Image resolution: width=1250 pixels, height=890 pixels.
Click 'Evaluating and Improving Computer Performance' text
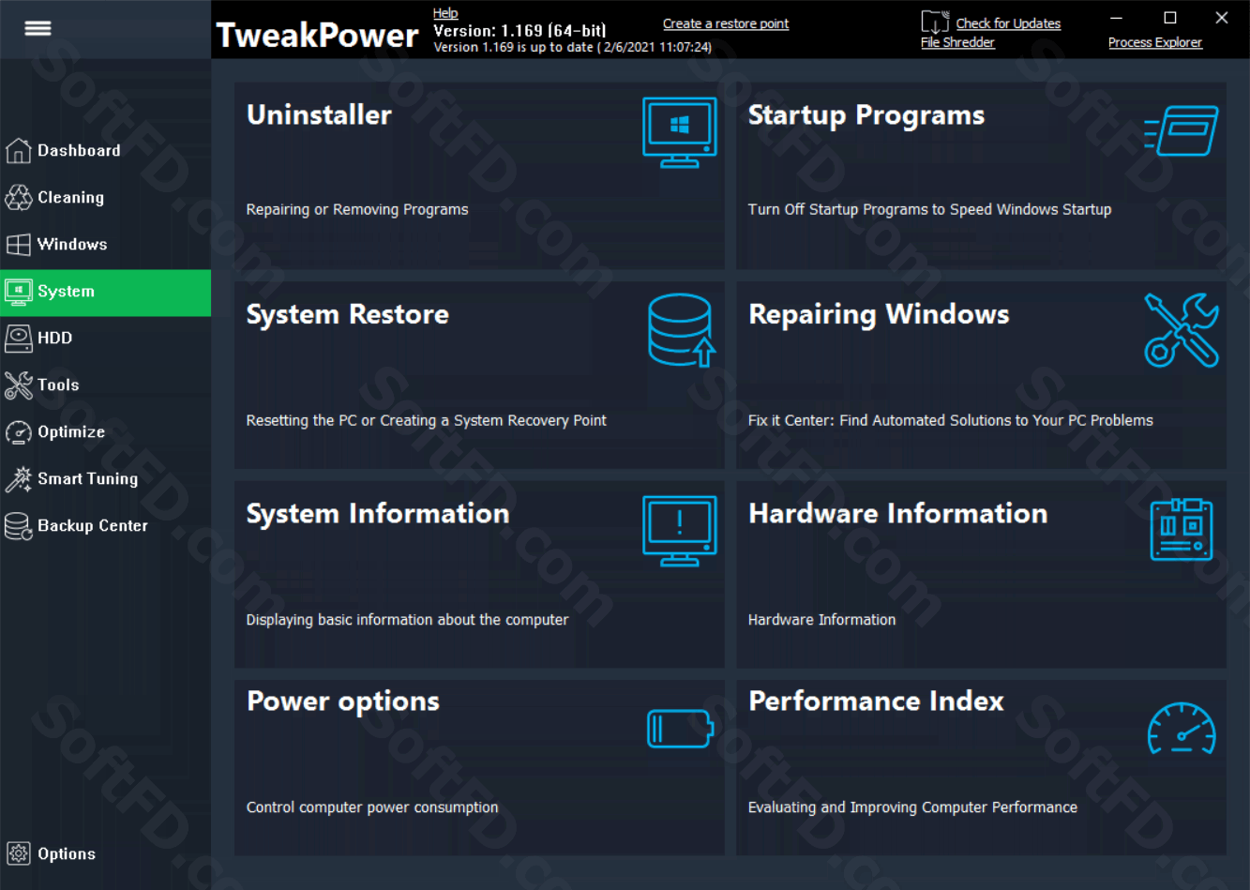(x=912, y=807)
